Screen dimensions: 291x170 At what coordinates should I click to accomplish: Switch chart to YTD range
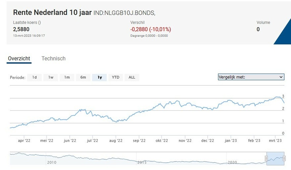pyautogui.click(x=115, y=77)
